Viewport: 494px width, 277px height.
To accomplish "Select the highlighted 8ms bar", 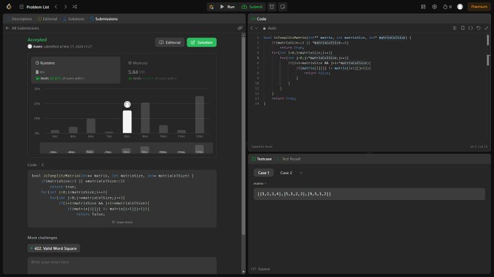I will pyautogui.click(x=127, y=122).
